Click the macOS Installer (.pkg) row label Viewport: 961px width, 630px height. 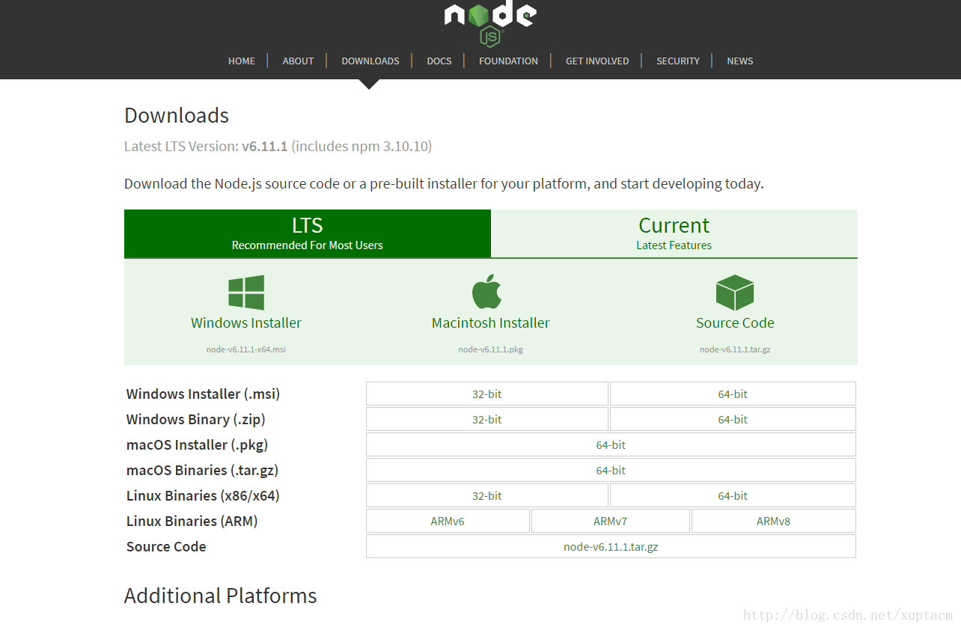coord(197,444)
